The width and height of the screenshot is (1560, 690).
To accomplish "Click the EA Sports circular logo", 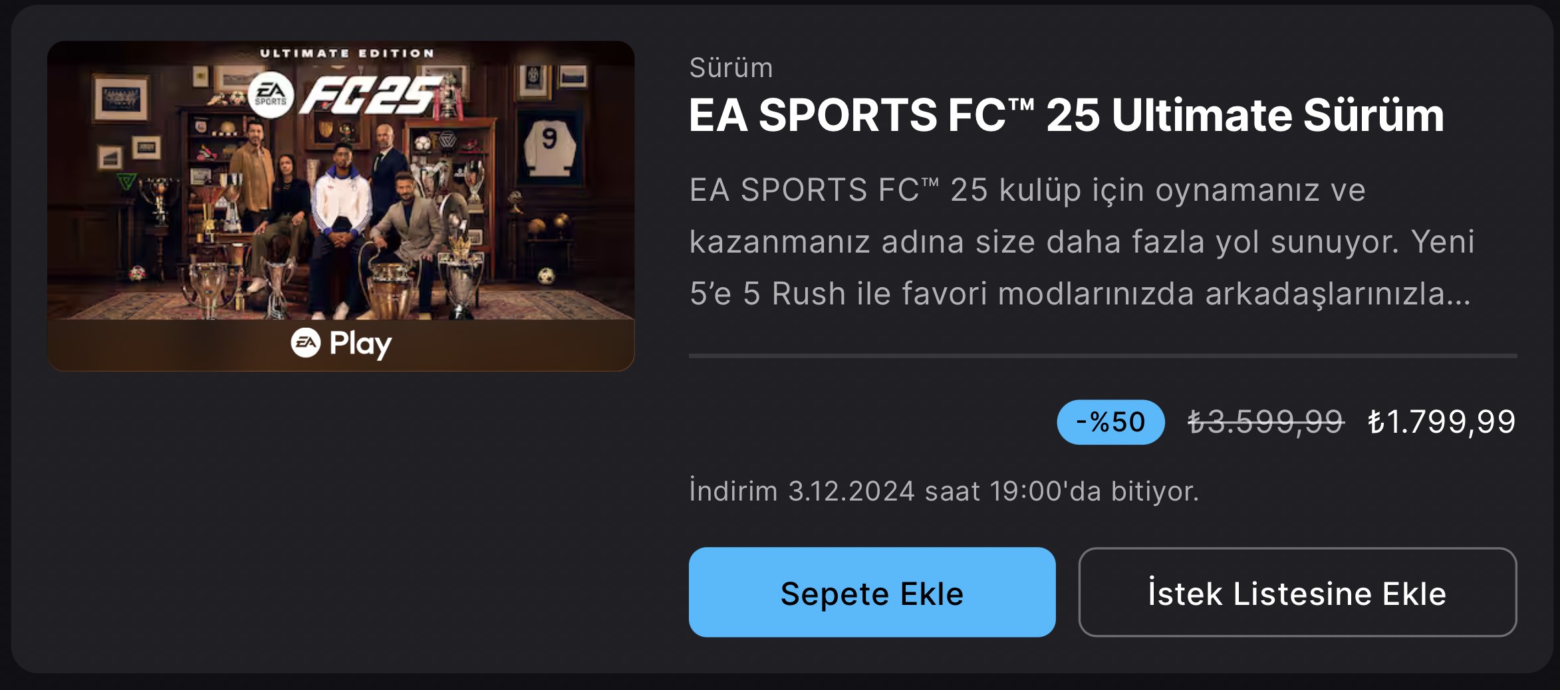I will point(271,96).
